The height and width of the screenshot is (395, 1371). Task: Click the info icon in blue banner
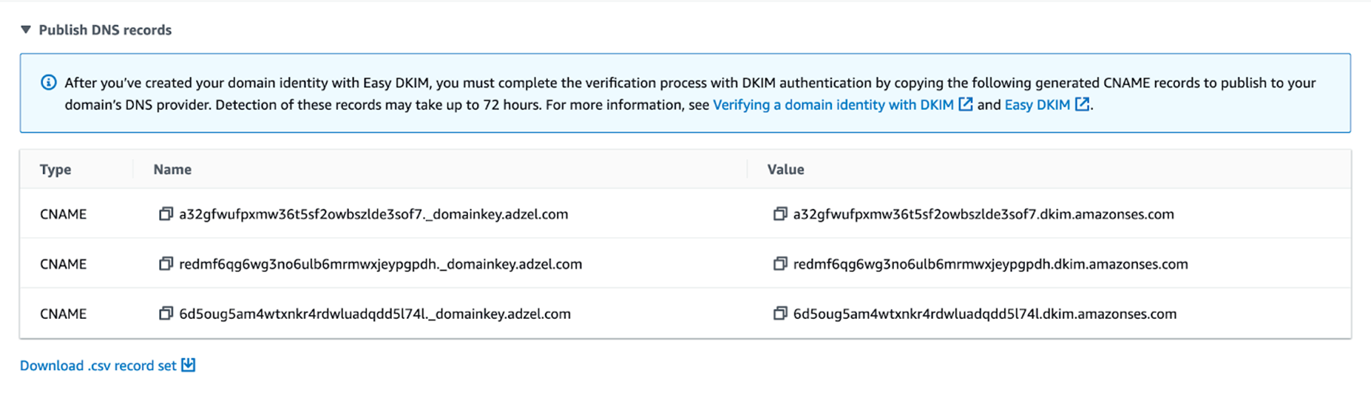coord(48,83)
